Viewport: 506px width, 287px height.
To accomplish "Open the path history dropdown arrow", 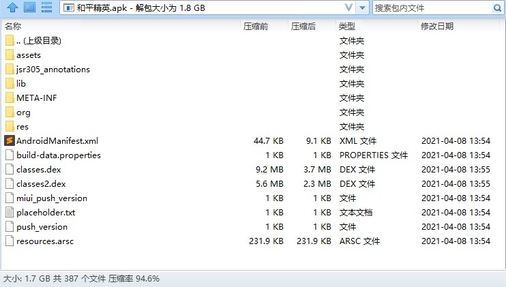I will (362, 7).
